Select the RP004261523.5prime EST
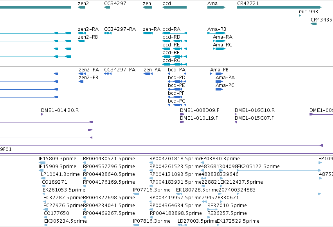 coord(151,170)
